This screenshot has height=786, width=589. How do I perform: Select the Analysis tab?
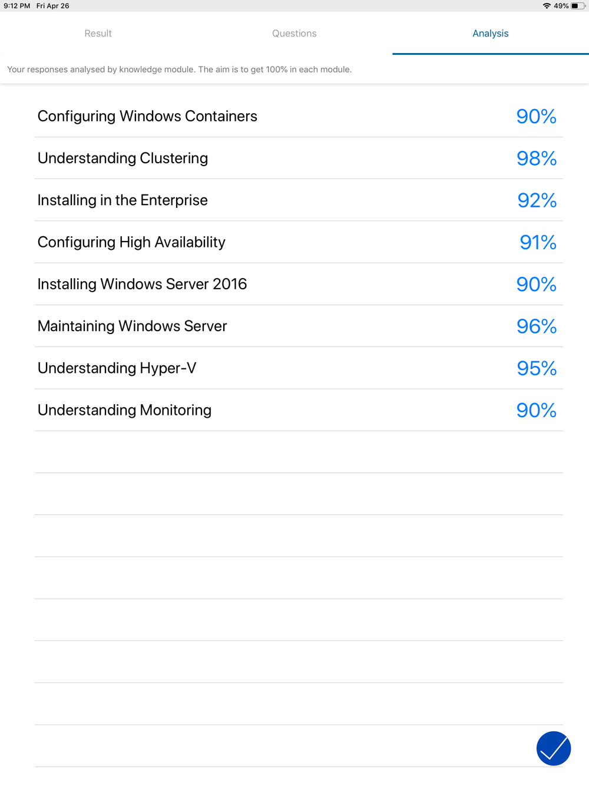click(491, 34)
